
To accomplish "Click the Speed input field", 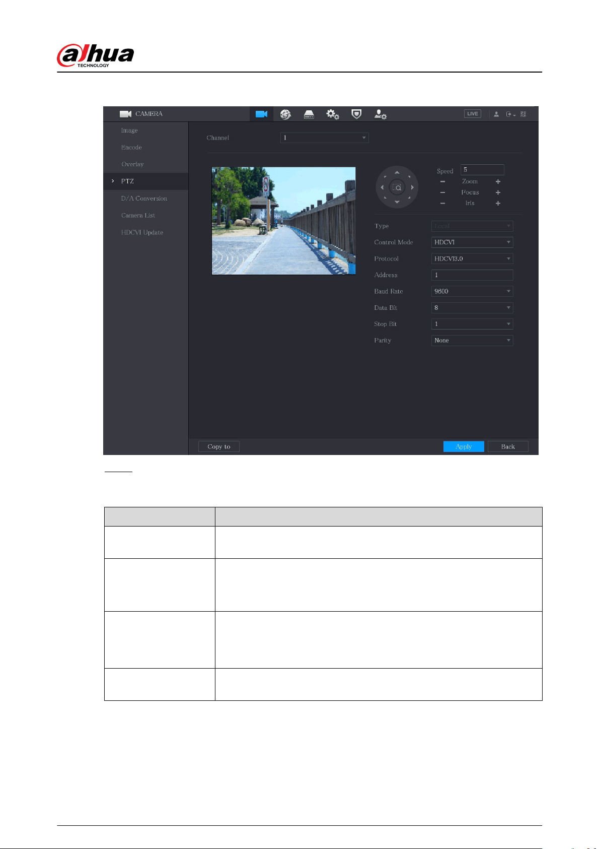I will pos(482,170).
